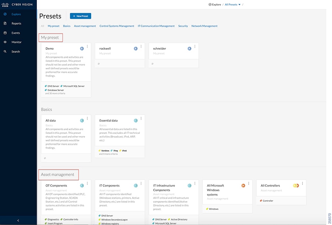Open options menu of IT Components preset

pyautogui.click(x=141, y=183)
